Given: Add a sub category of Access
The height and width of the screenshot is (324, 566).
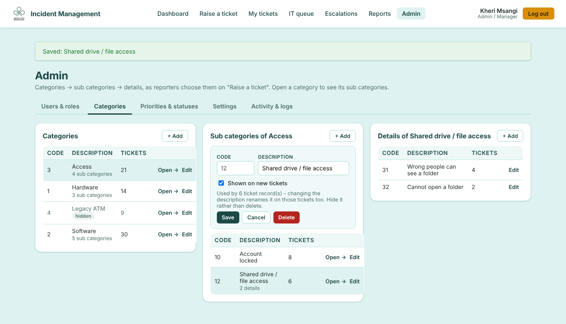Looking at the screenshot, I should click(x=343, y=136).
